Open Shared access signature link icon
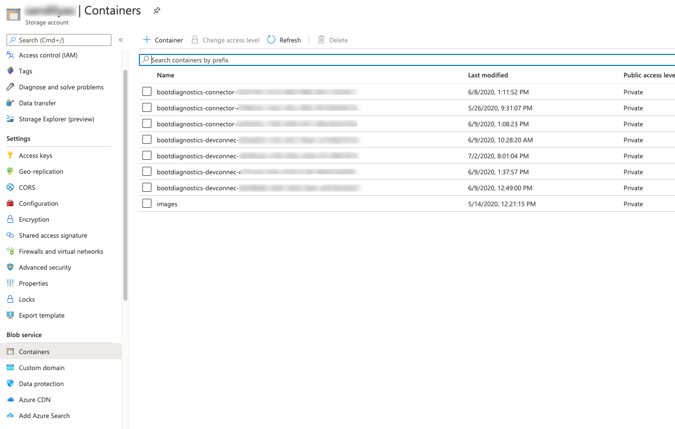 tap(10, 235)
